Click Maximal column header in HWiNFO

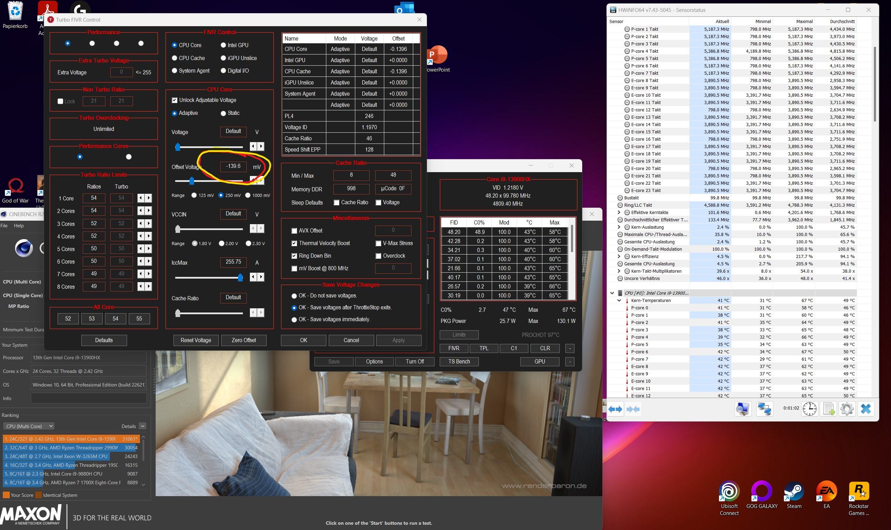tap(794, 21)
